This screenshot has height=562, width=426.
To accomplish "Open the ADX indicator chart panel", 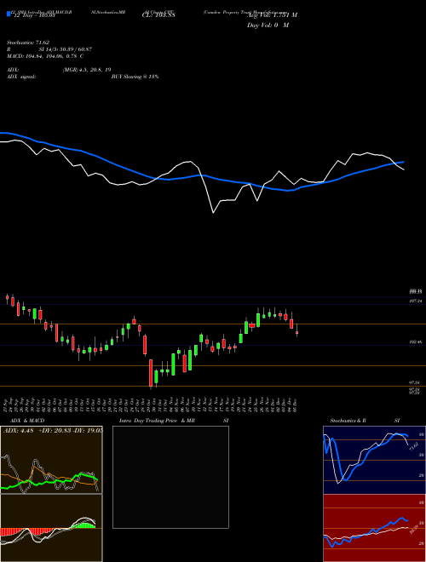I will click(x=51, y=460).
